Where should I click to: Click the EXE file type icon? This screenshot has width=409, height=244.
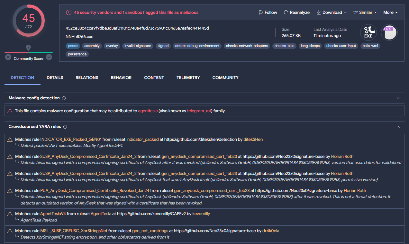click(368, 32)
